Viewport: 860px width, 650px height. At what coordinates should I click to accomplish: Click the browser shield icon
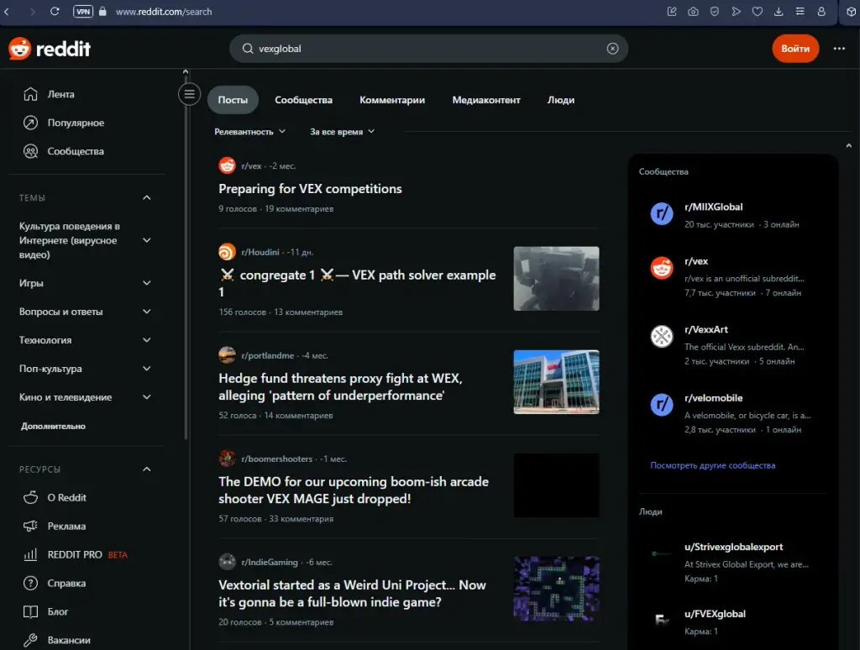714,12
